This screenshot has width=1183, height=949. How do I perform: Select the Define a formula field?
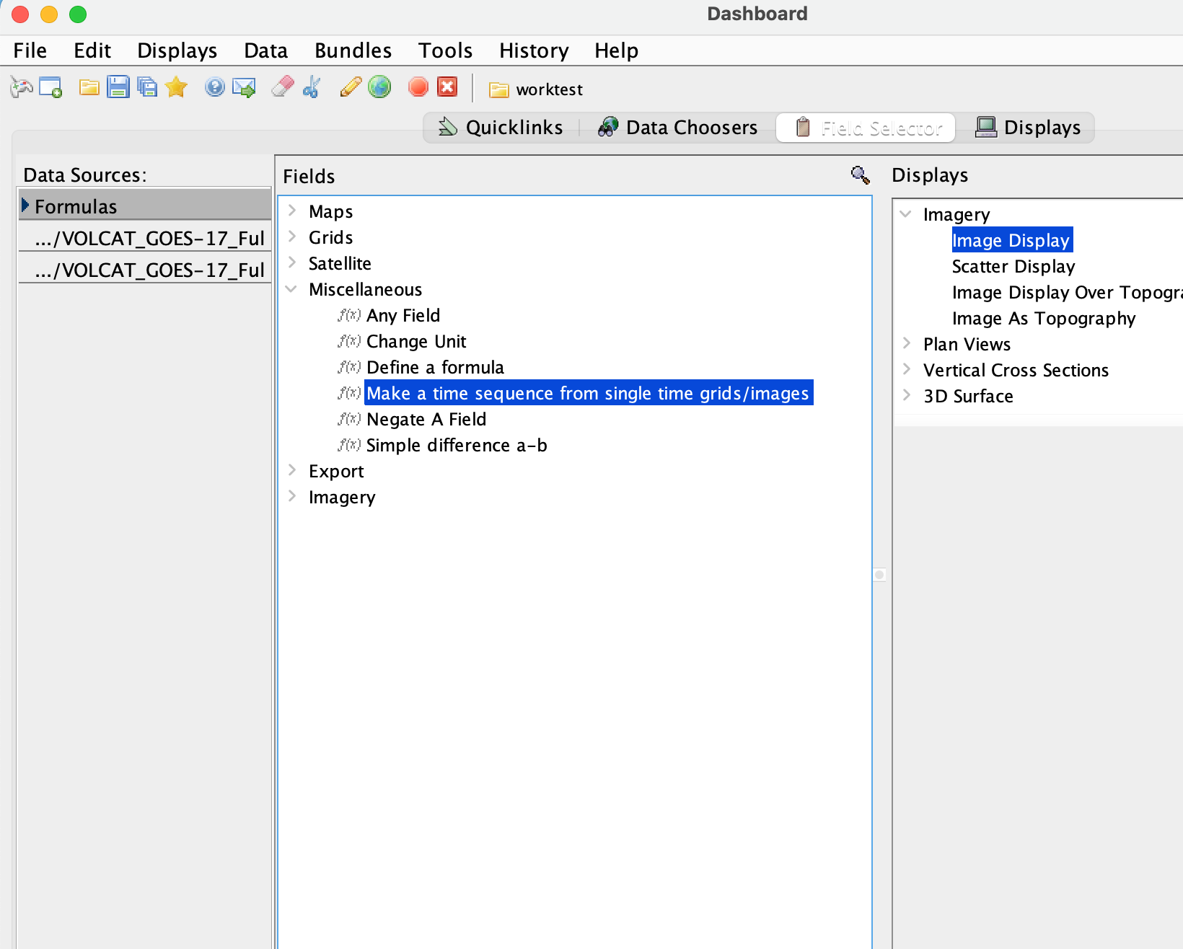[x=435, y=368]
